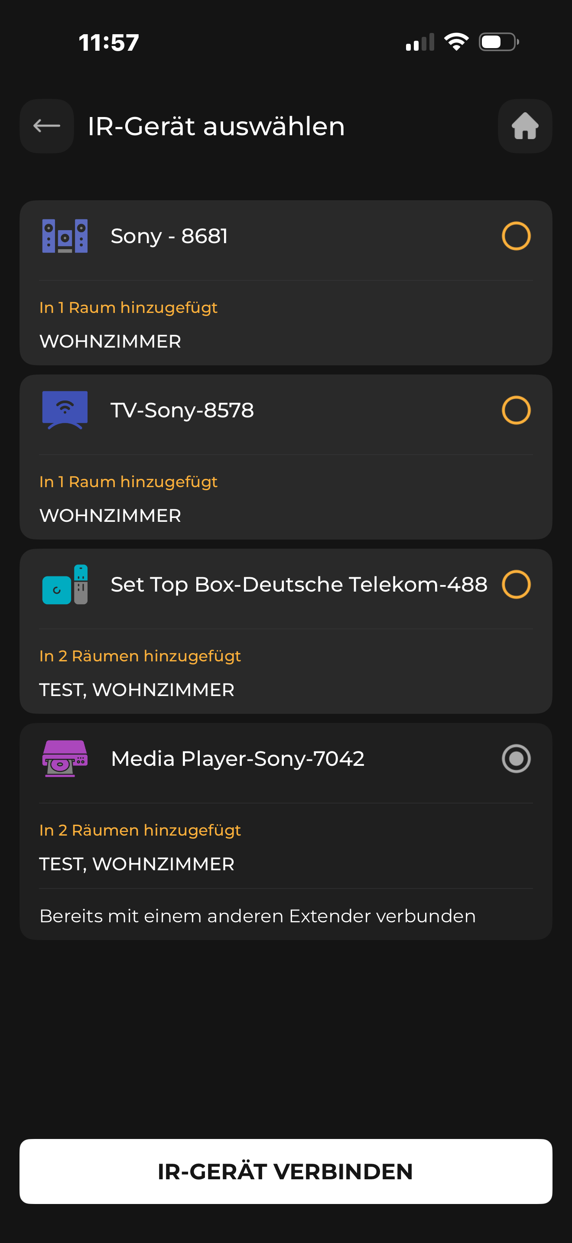Tap Set Top Box-Deutsche Telekom-488 label
Viewport: 572px width, 1243px height.
pyautogui.click(x=299, y=584)
